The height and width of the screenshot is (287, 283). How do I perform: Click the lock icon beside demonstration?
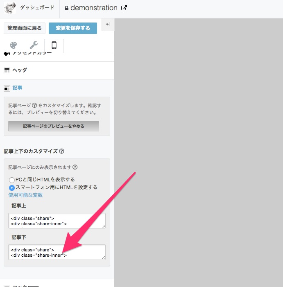pyautogui.click(x=66, y=8)
